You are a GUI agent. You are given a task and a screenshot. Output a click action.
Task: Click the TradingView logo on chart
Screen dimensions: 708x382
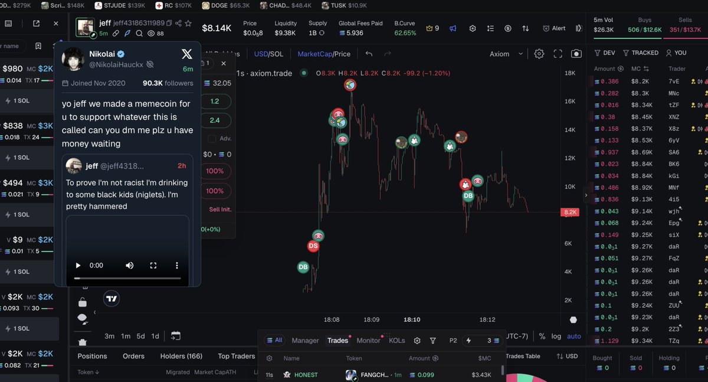click(x=112, y=299)
